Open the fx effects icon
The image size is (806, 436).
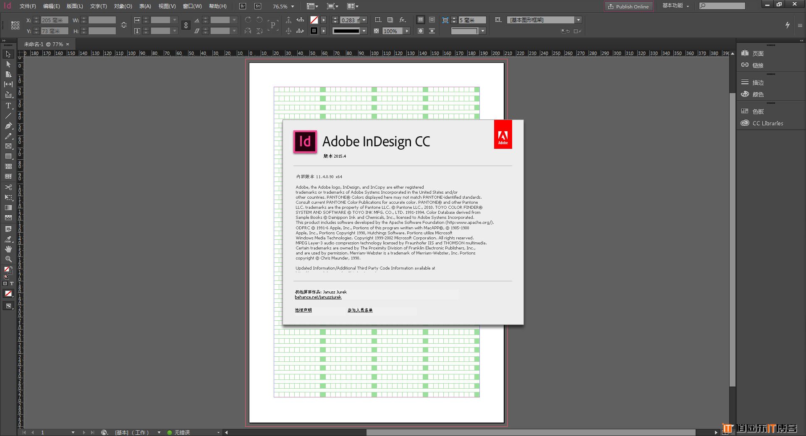(403, 20)
